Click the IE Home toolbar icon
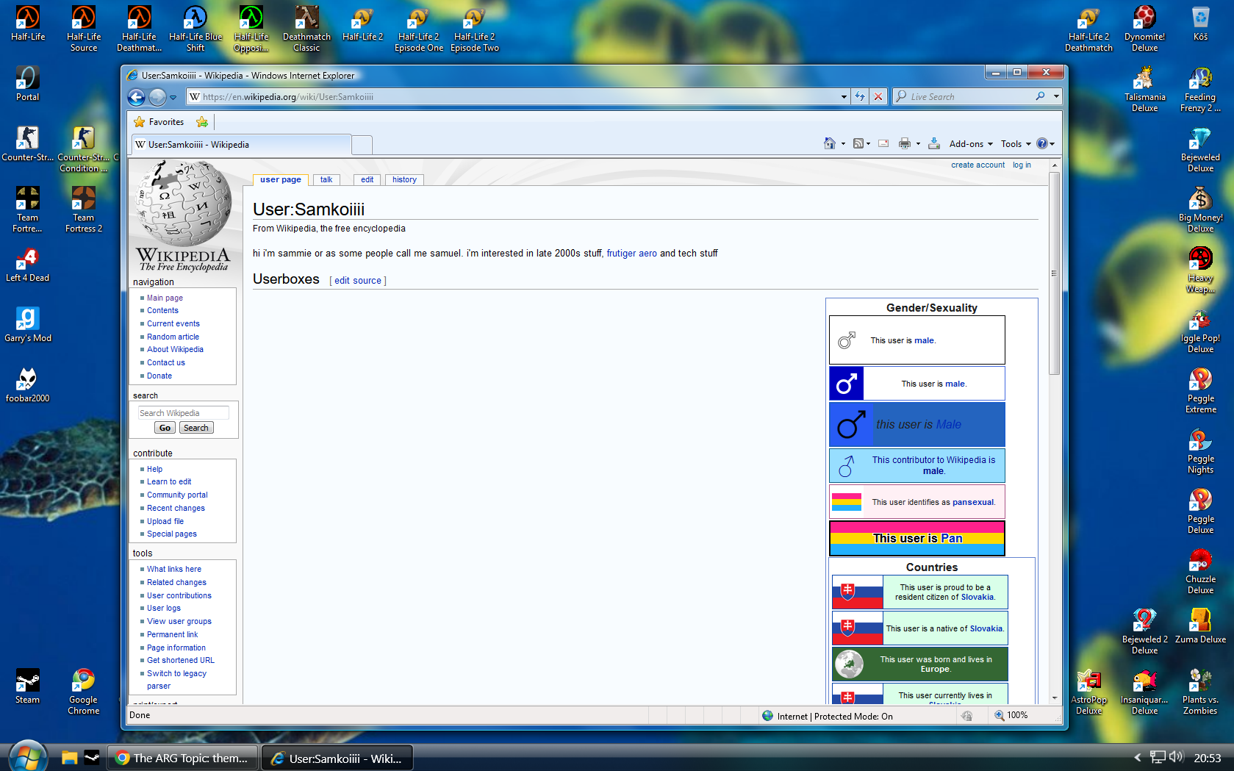Image resolution: width=1234 pixels, height=771 pixels. coord(829,144)
